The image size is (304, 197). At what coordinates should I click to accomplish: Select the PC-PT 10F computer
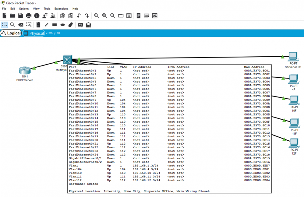tap(294, 100)
